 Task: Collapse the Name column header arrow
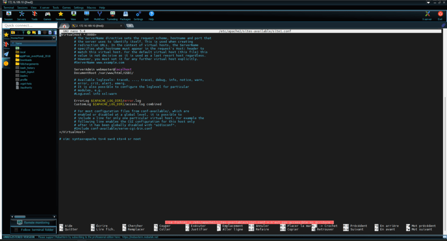(13, 43)
